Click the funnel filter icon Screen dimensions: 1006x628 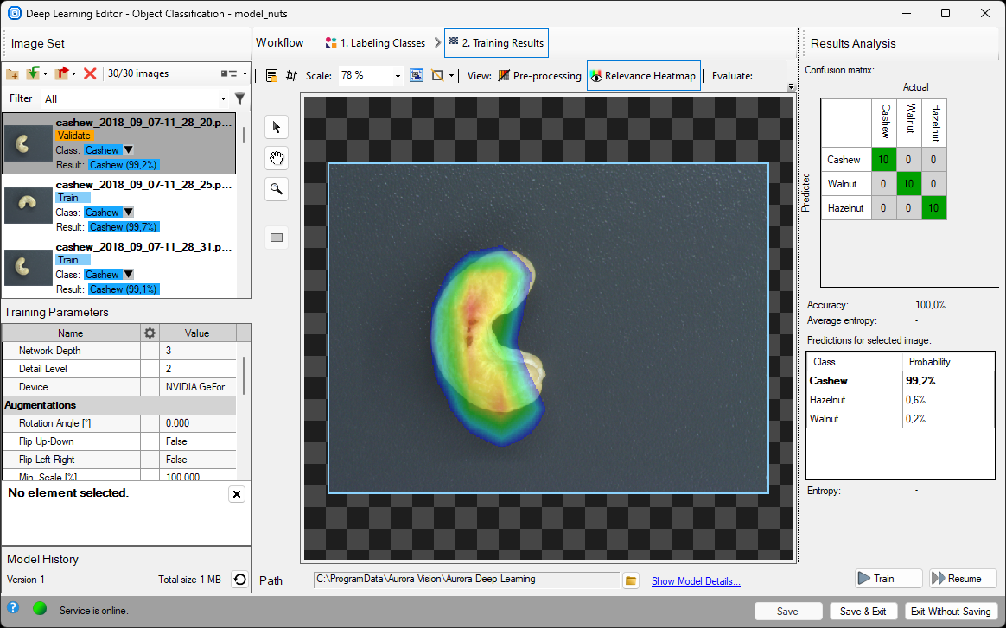coord(240,98)
